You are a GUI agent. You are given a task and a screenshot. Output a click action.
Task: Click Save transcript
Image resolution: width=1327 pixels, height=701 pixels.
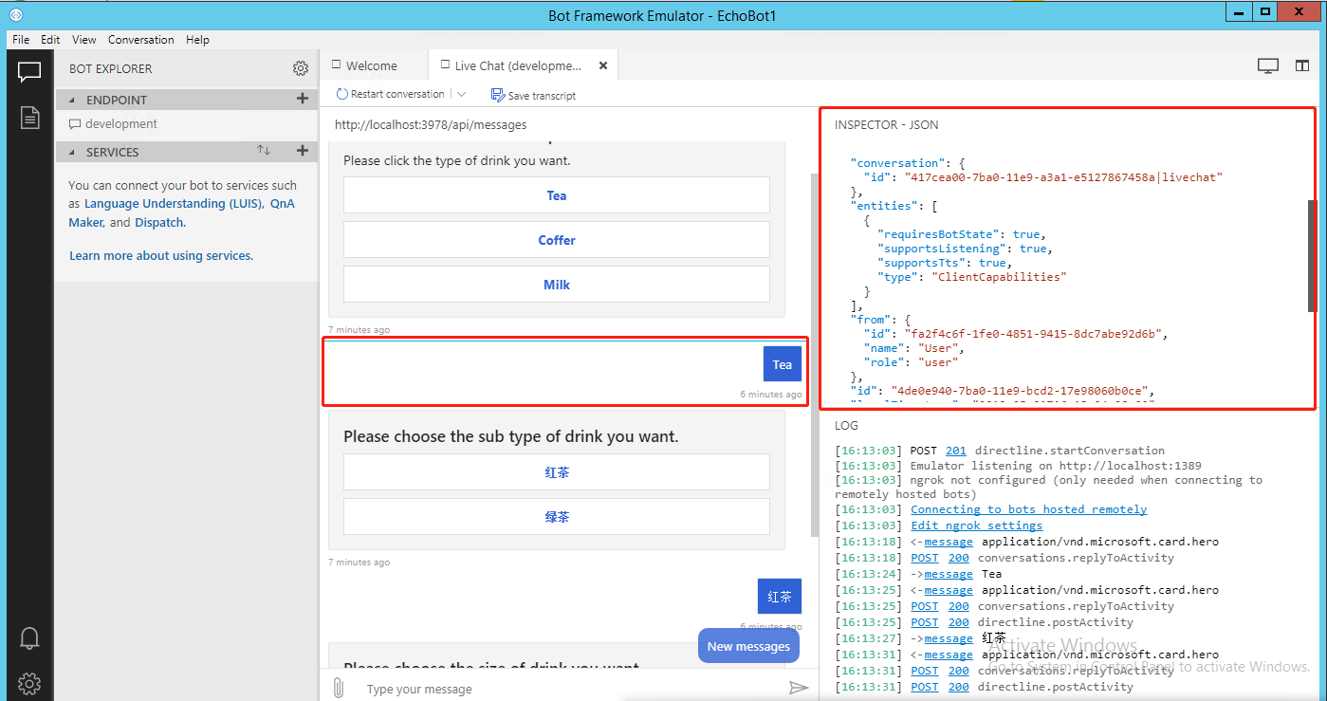tap(533, 95)
